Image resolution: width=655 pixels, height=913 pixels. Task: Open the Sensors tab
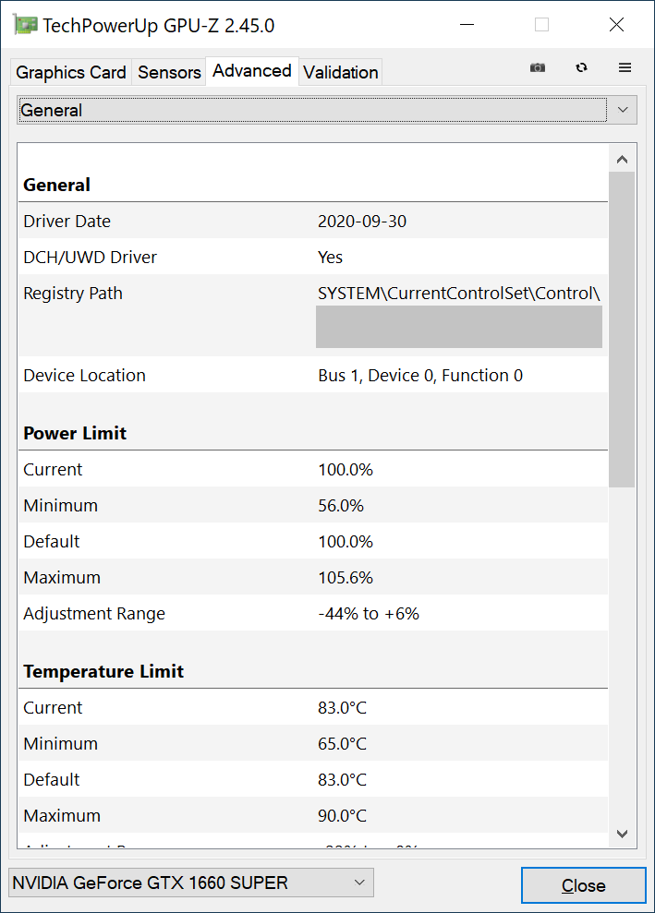[169, 72]
